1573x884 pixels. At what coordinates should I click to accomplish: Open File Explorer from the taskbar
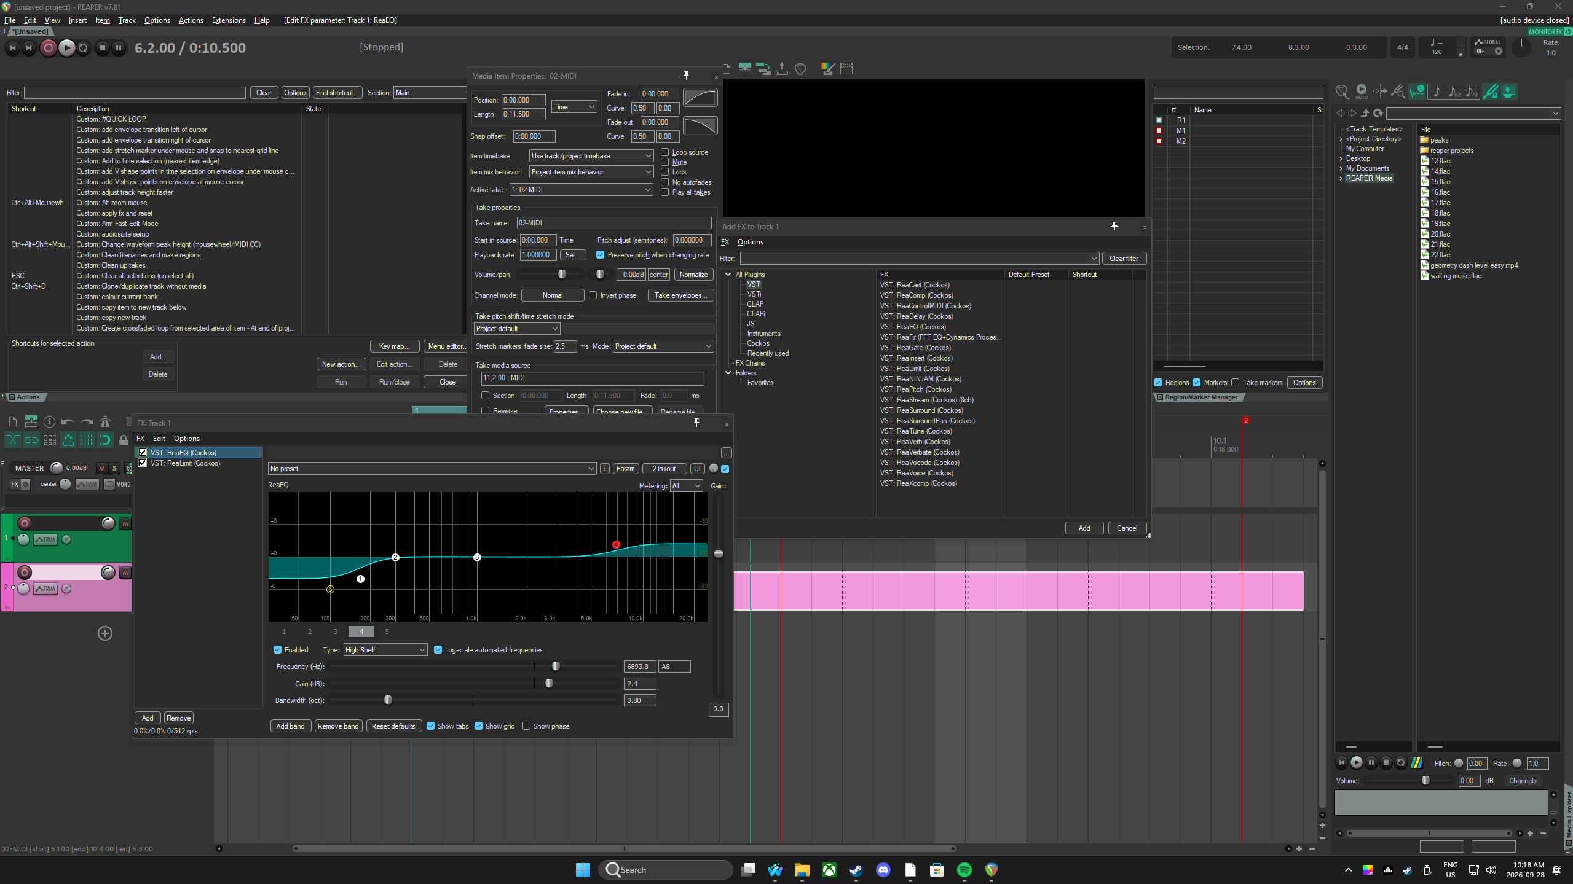(x=802, y=870)
